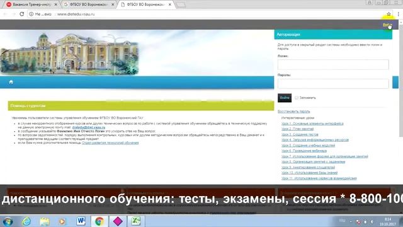Open Урок 11 Использование сервисов взаимодействия
This screenshot has height=227, width=403.
319,178
